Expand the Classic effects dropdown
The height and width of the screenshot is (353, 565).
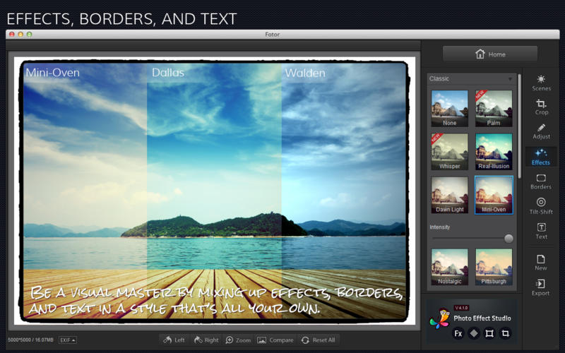pyautogui.click(x=471, y=78)
